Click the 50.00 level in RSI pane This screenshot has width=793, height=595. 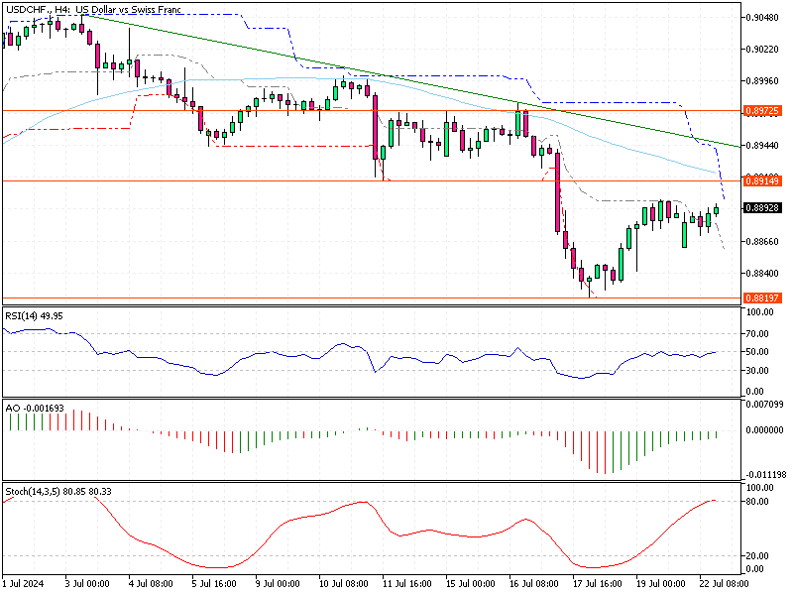pyautogui.click(x=755, y=350)
